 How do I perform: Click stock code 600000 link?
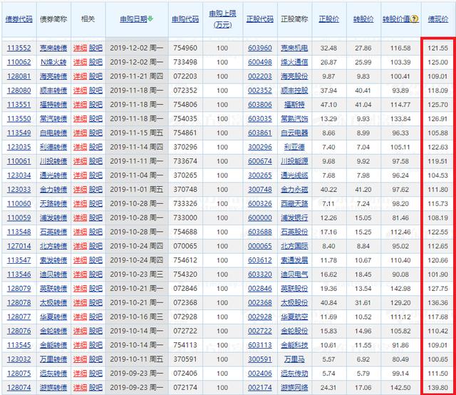pyautogui.click(x=259, y=217)
